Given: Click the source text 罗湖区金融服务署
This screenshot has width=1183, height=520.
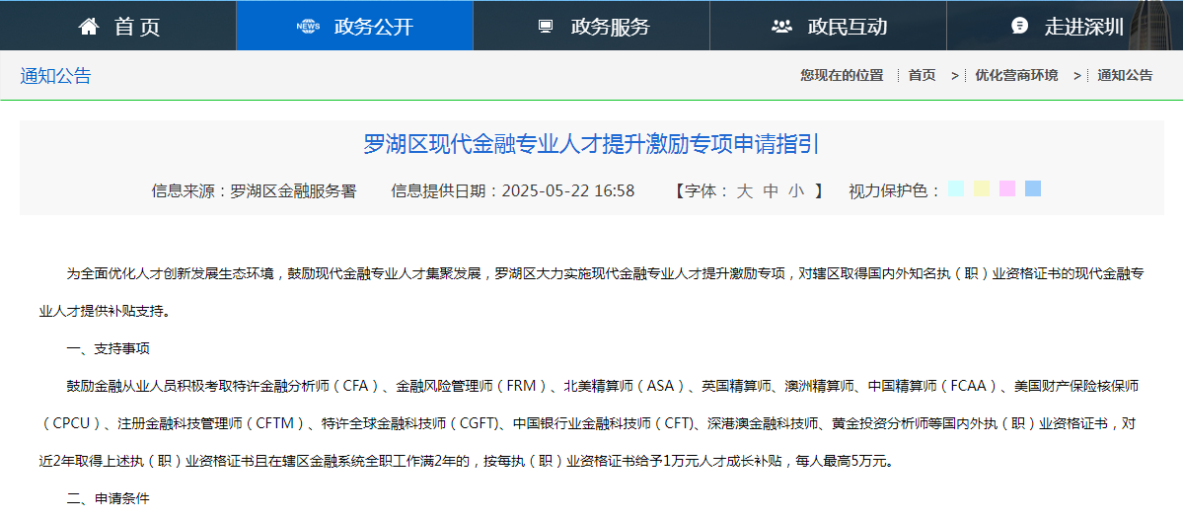Looking at the screenshot, I should pyautogui.click(x=293, y=190).
